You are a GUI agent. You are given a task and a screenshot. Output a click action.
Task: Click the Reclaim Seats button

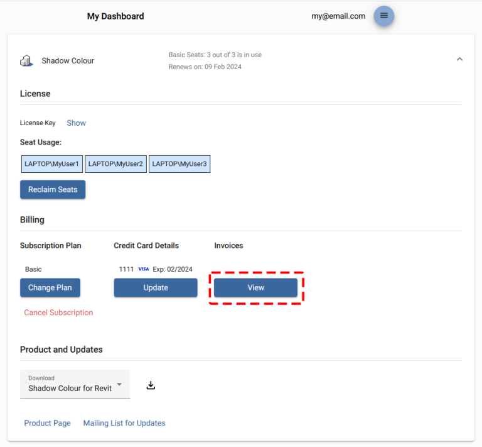tap(53, 189)
